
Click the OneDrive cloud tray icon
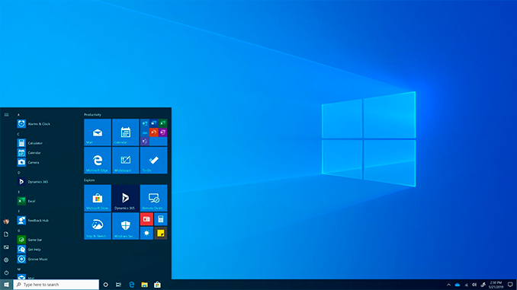(x=458, y=285)
